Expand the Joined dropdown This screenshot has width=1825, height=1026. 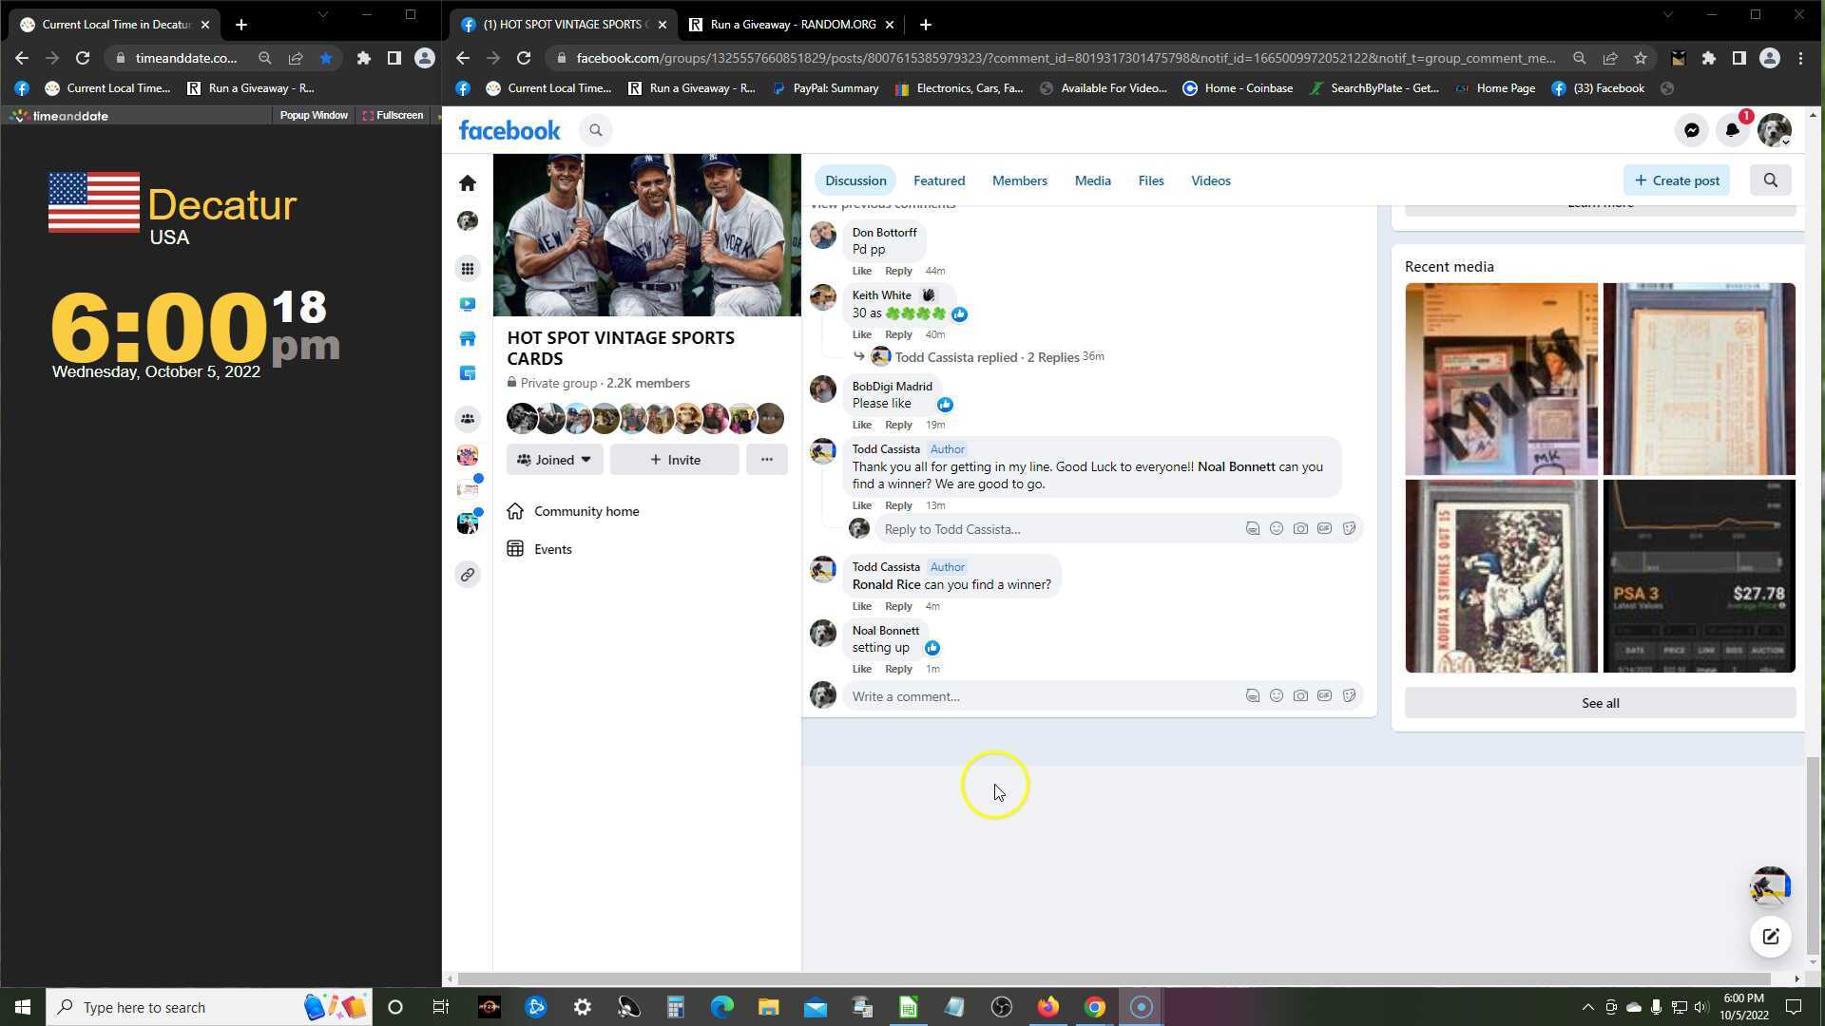tap(554, 460)
